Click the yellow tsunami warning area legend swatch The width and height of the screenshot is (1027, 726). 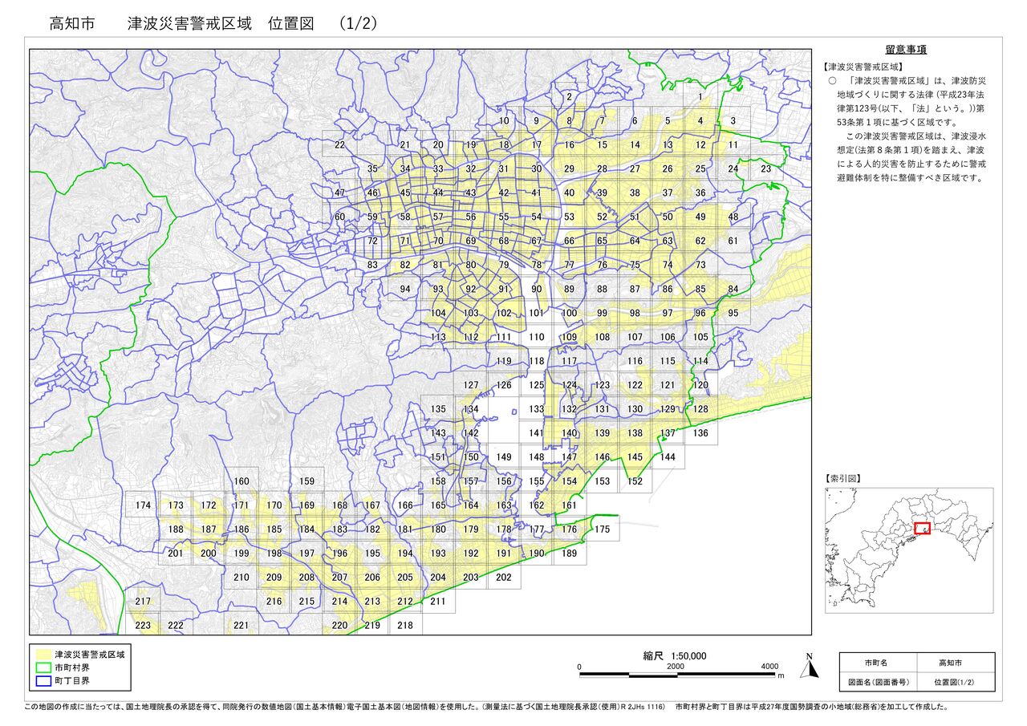[42, 655]
